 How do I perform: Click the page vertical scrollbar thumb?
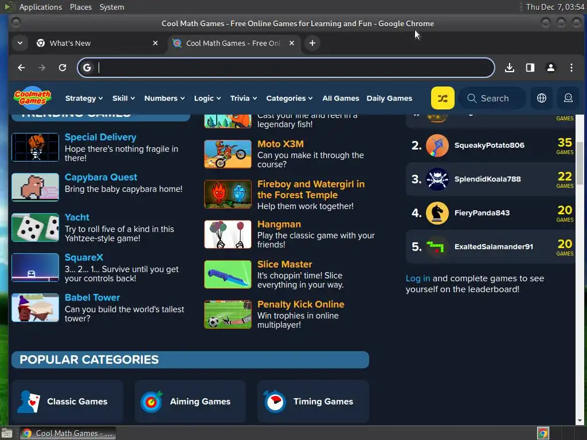click(x=580, y=163)
